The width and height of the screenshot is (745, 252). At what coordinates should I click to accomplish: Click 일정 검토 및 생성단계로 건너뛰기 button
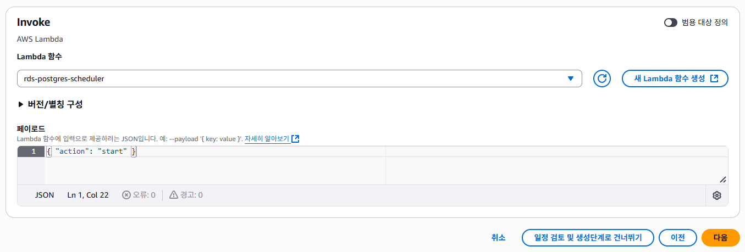click(x=588, y=238)
